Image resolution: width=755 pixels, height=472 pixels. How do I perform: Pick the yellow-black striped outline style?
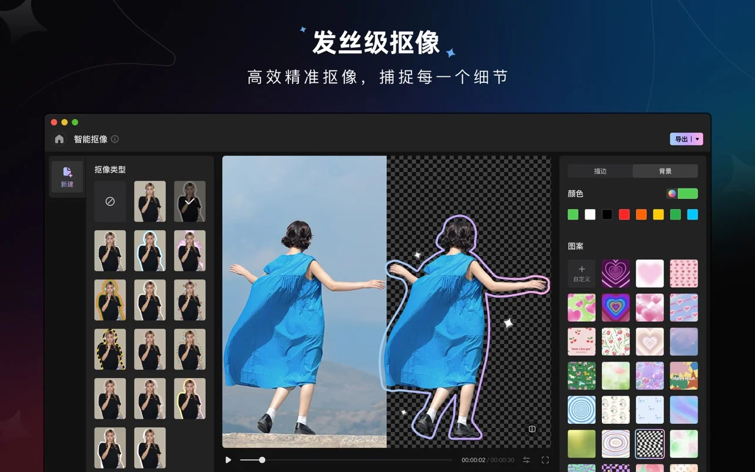110,349
